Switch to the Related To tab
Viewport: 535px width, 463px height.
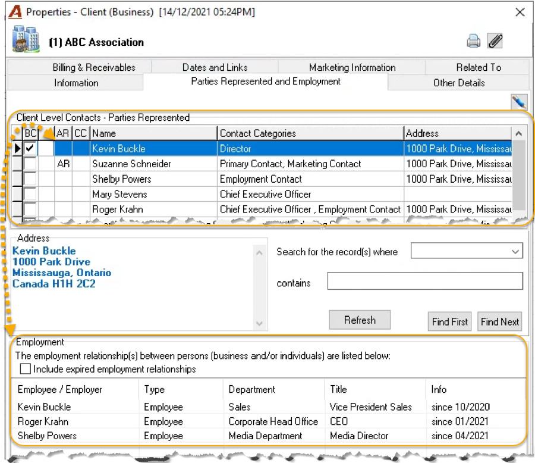pyautogui.click(x=479, y=67)
